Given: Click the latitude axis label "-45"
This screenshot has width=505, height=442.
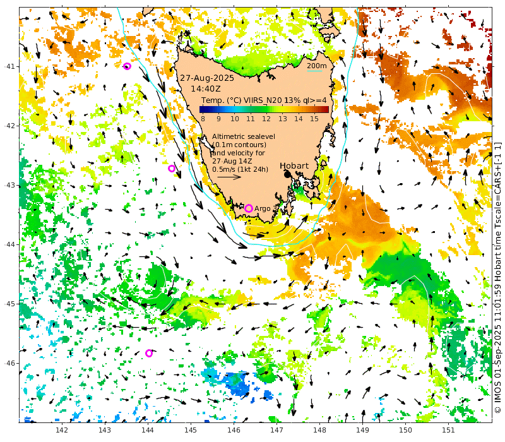Looking at the screenshot, I should tap(9, 304).
